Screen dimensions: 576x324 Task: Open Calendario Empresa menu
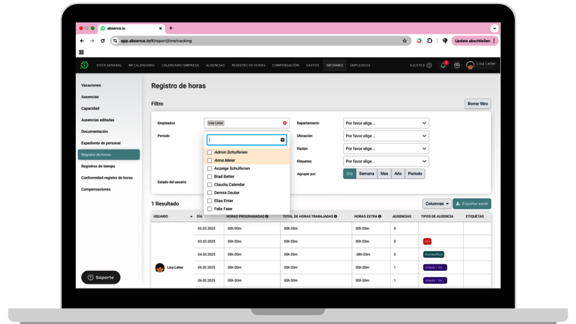point(180,65)
